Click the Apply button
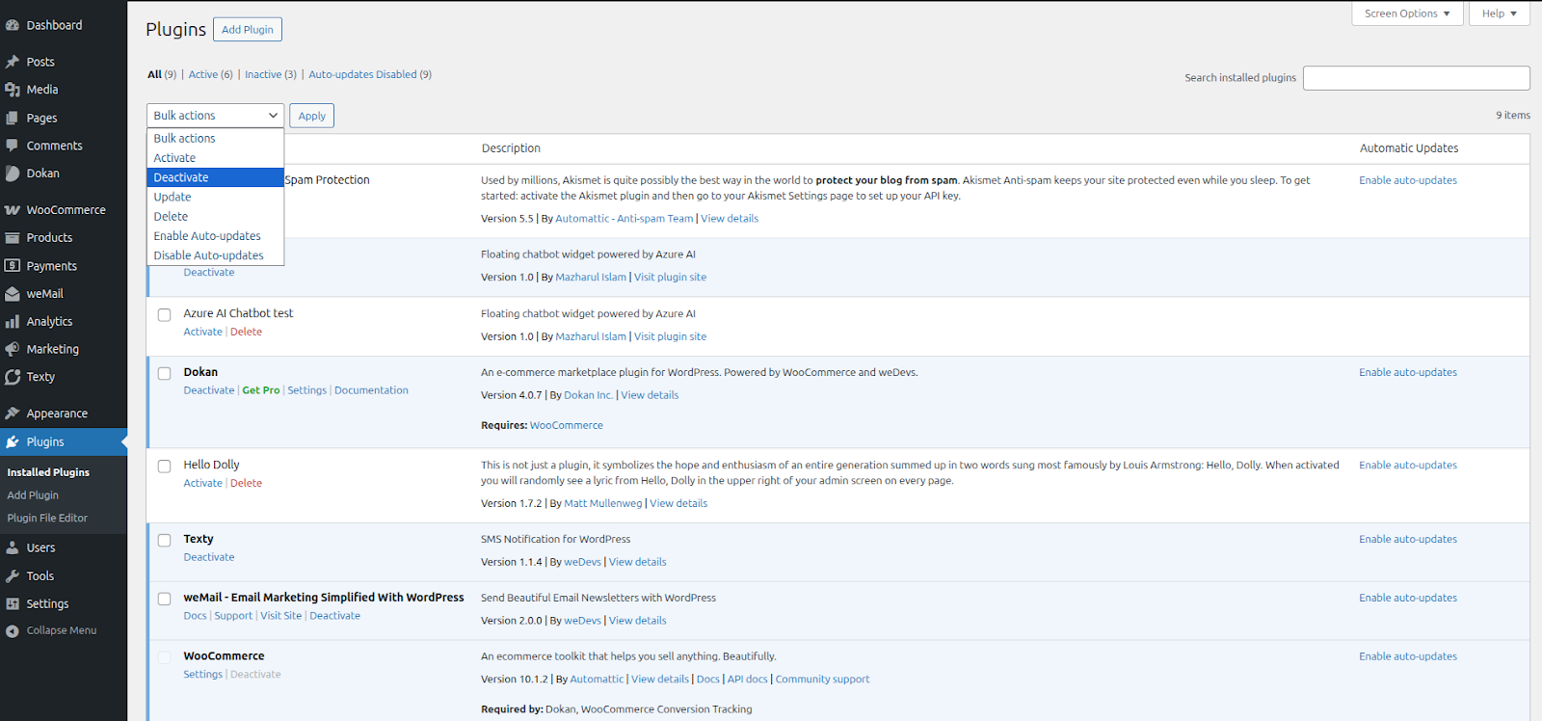1542x721 pixels. pos(311,116)
